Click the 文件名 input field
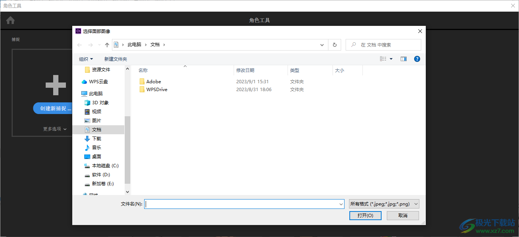The width and height of the screenshot is (519, 237). pyautogui.click(x=242, y=204)
